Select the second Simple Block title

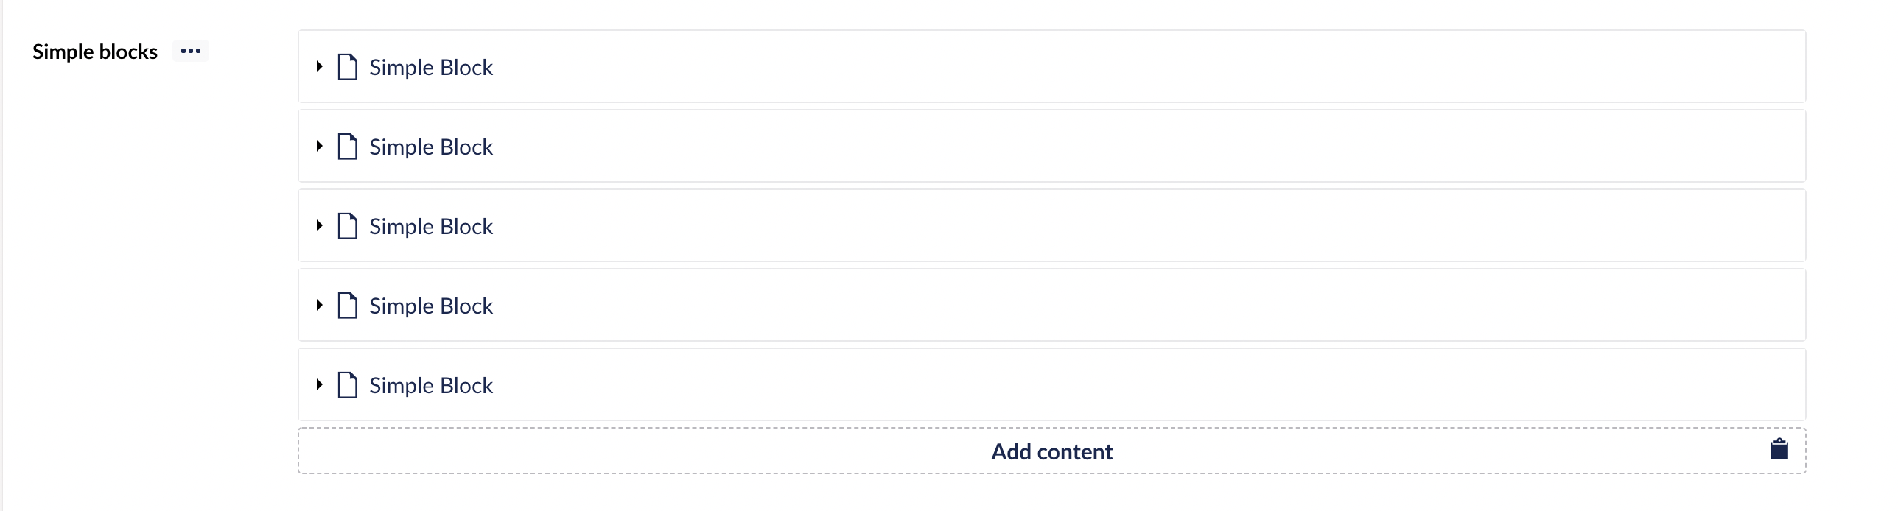point(431,147)
